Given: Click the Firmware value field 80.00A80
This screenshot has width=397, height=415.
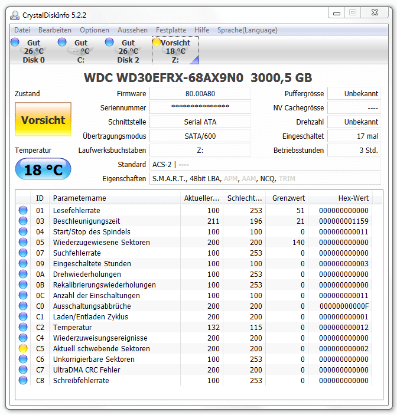Looking at the screenshot, I should pyautogui.click(x=200, y=94).
